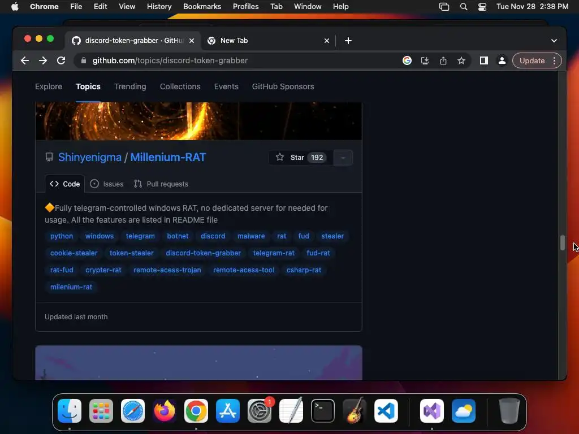Click the share page icon
Screen dimensions: 579x434
coord(443,60)
